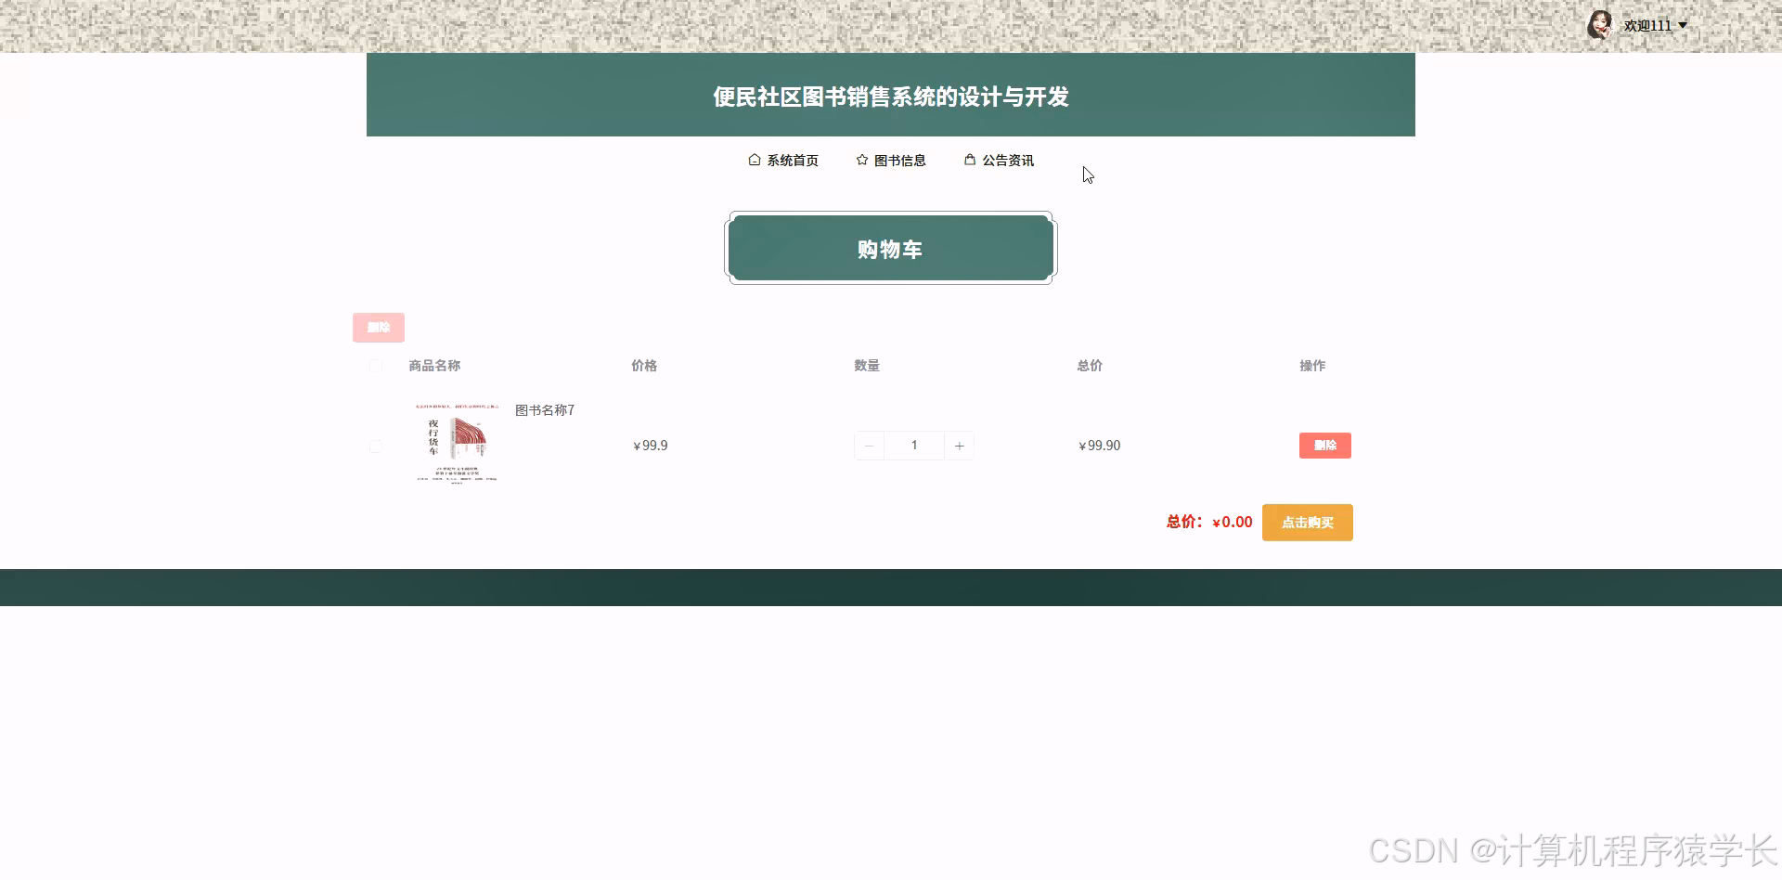Open the 欢迎111 user dropdown arrow
This screenshot has height=880, width=1782.
(1683, 26)
